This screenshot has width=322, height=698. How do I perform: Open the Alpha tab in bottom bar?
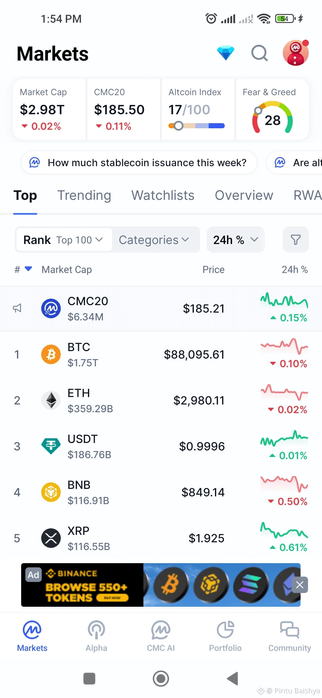click(x=96, y=635)
